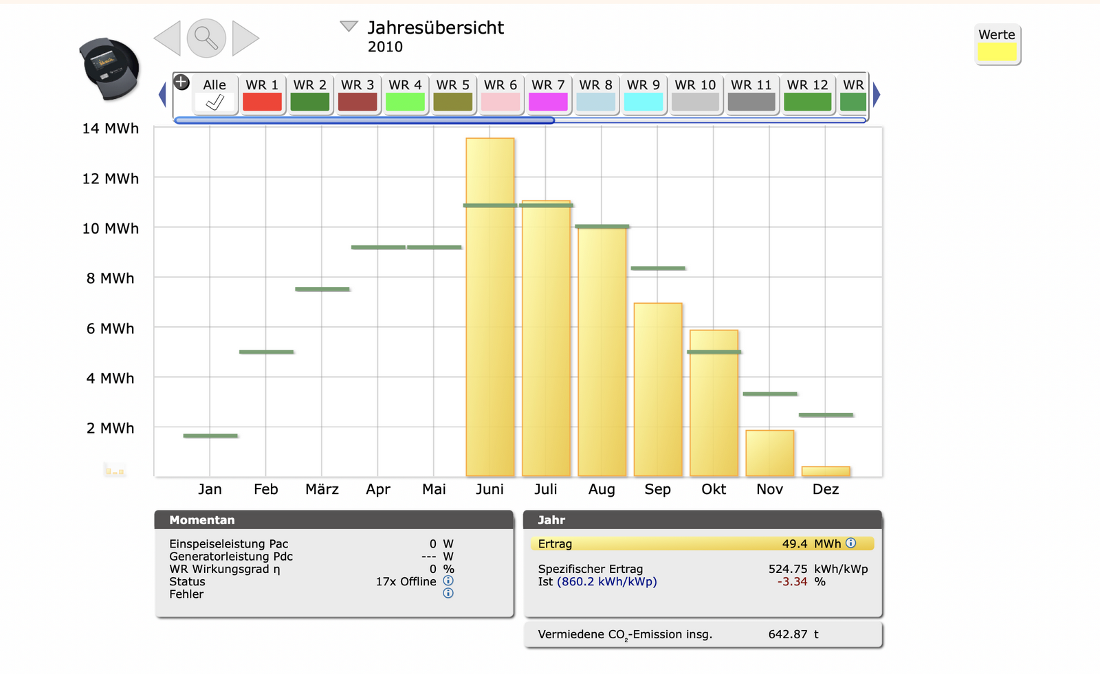
Task: Click the Dez yield bar
Action: [x=826, y=471]
